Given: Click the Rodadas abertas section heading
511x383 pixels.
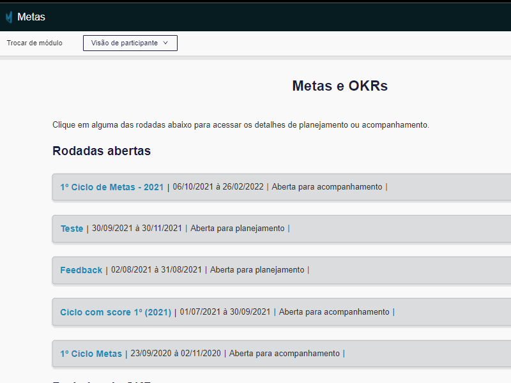Looking at the screenshot, I should tap(102, 151).
